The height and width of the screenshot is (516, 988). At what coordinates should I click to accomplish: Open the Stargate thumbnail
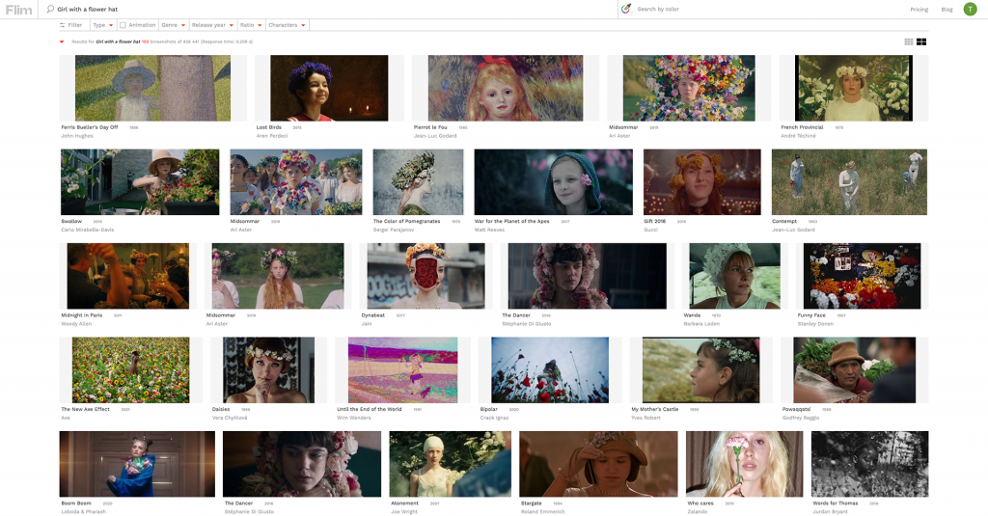click(x=598, y=464)
